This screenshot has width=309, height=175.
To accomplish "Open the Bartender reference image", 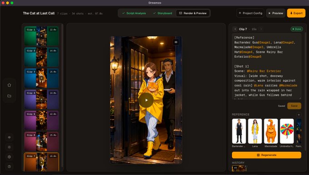I will (x=239, y=131).
